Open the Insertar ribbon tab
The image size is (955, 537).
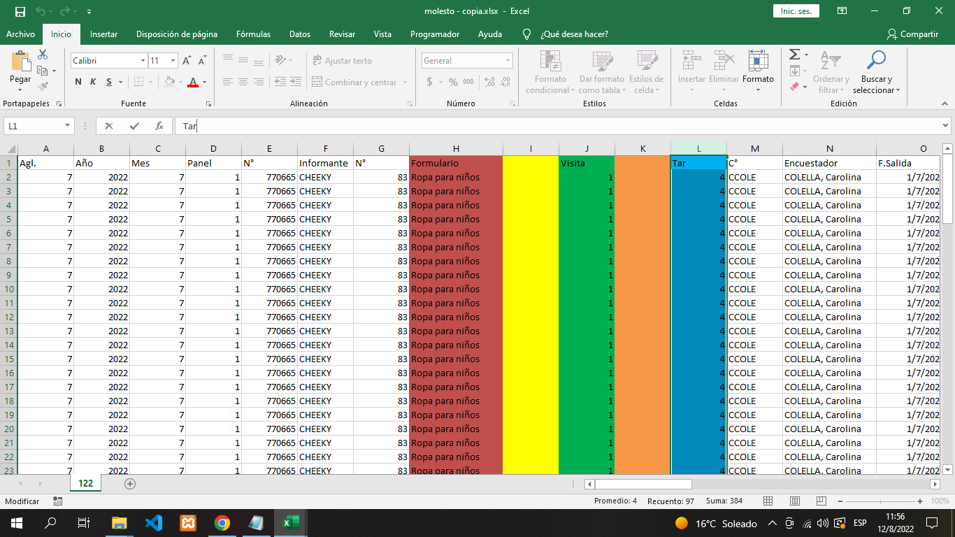(103, 34)
